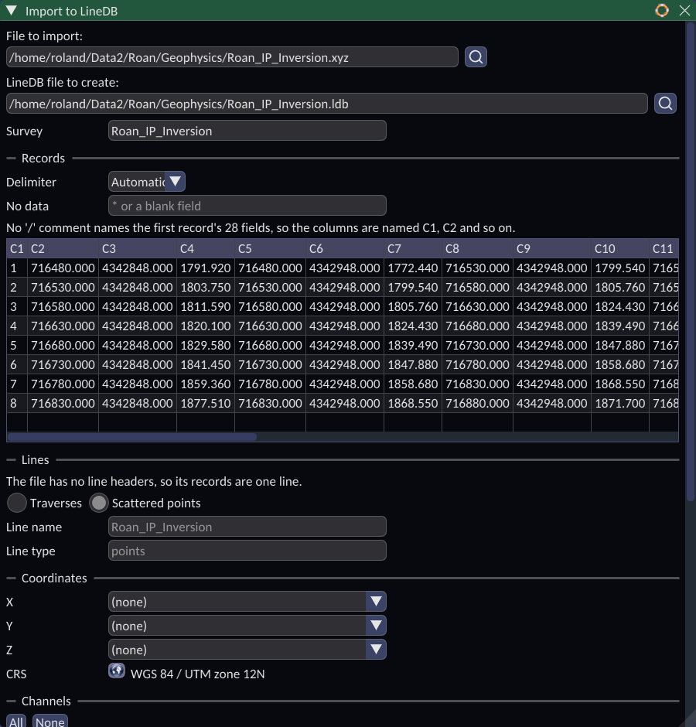The height and width of the screenshot is (727, 696).
Task: Close the Import to LineDB dialog
Action: (x=684, y=10)
